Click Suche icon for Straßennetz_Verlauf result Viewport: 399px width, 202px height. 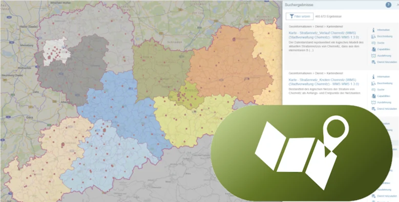click(378, 43)
